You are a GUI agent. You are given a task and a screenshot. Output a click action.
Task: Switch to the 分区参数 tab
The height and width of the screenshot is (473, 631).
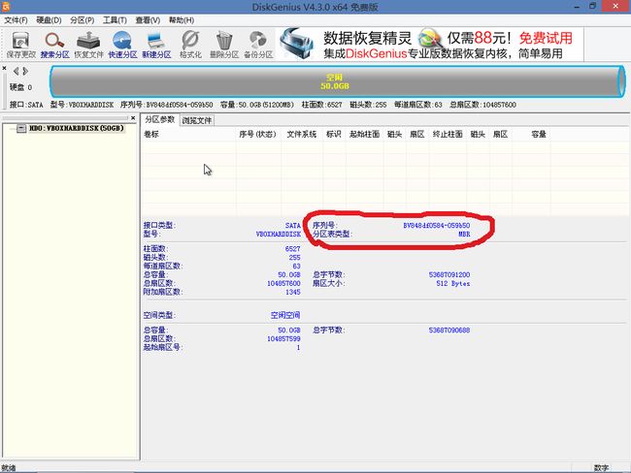[x=160, y=120]
